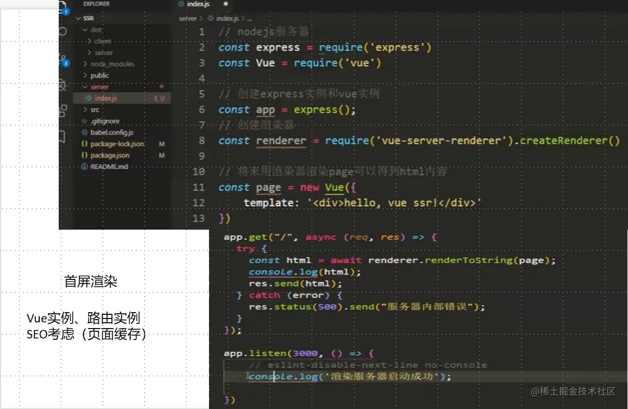Click the unsaved dot on the index.js tab
The height and width of the screenshot is (409, 628).
pos(225,4)
